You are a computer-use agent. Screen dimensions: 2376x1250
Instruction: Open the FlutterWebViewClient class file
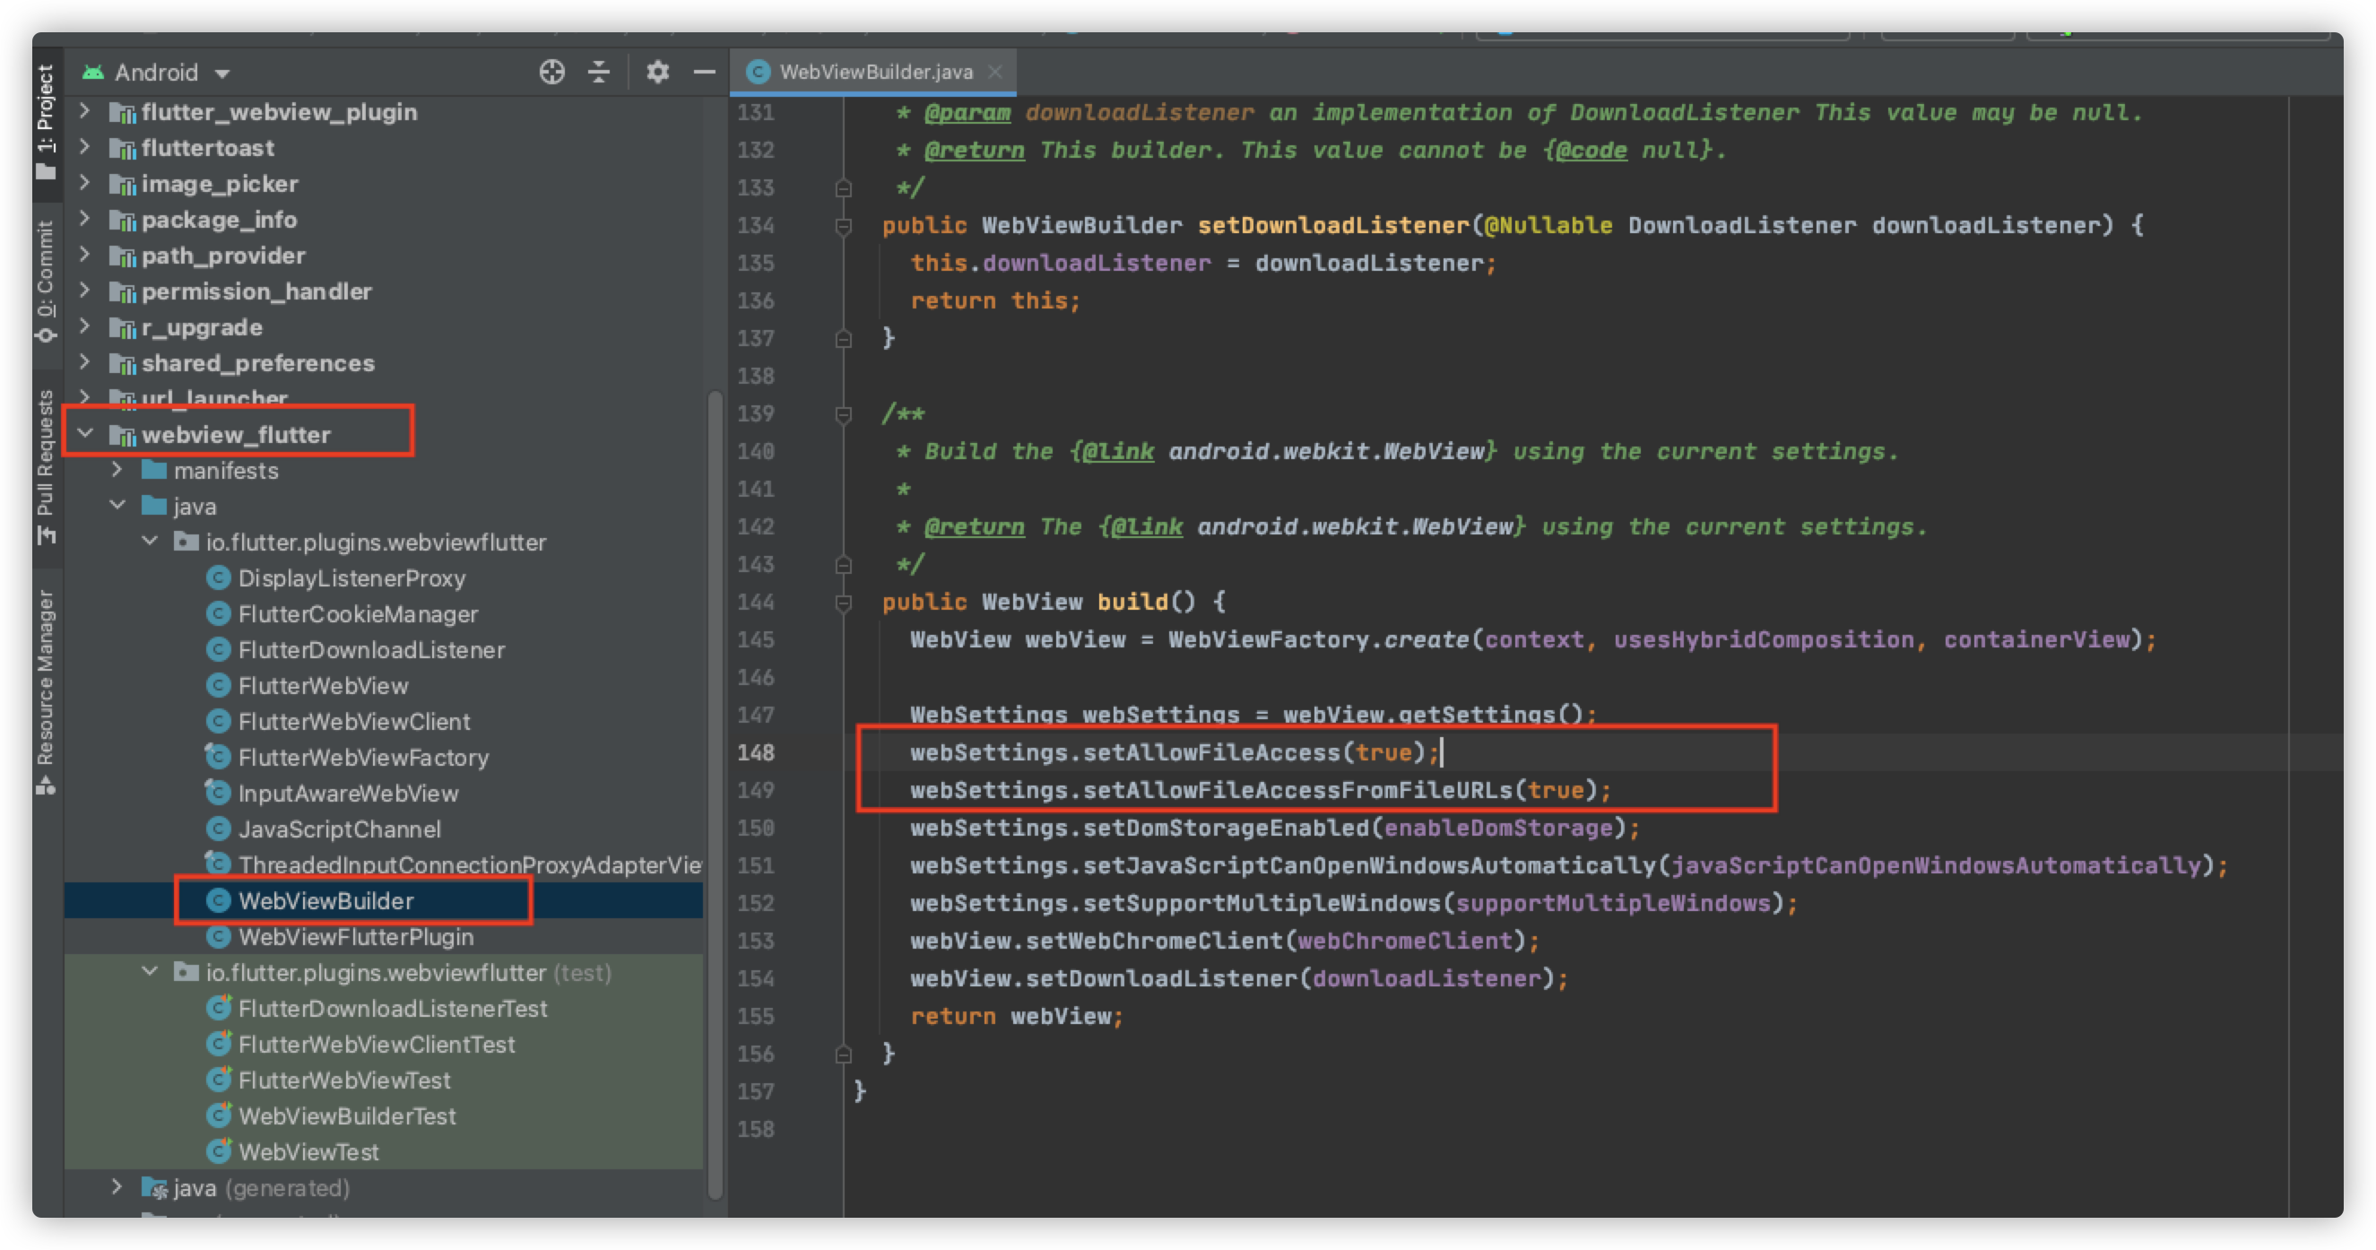(x=353, y=722)
